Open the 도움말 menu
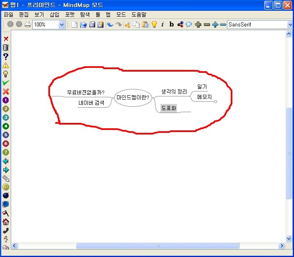This screenshot has width=294, height=257. tap(139, 14)
